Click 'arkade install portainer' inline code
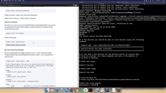This screenshot has height=93, width=166. click(28, 18)
